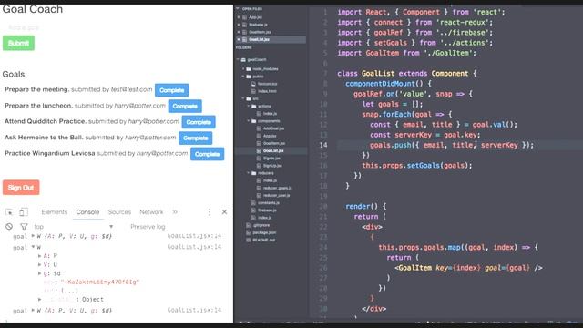Open the last GoalList.jsx:14 source link
Viewport: 583px width, 328px height.
pos(194,310)
